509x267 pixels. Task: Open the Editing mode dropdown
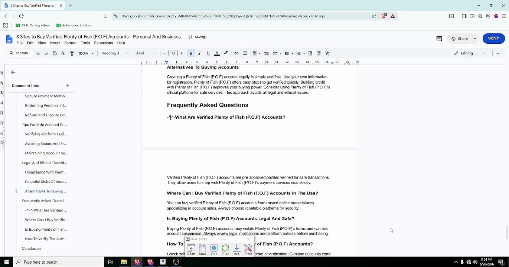click(x=470, y=53)
